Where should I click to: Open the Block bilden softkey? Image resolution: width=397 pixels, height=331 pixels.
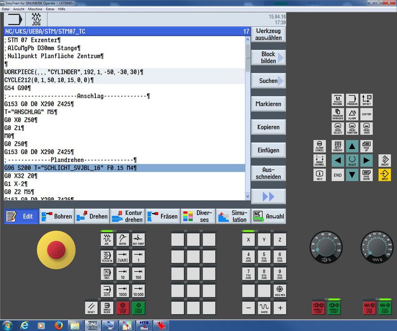(x=268, y=57)
